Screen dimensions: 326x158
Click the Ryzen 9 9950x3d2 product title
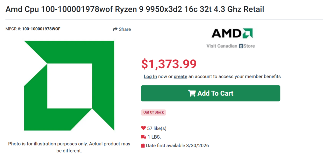pos(135,9)
